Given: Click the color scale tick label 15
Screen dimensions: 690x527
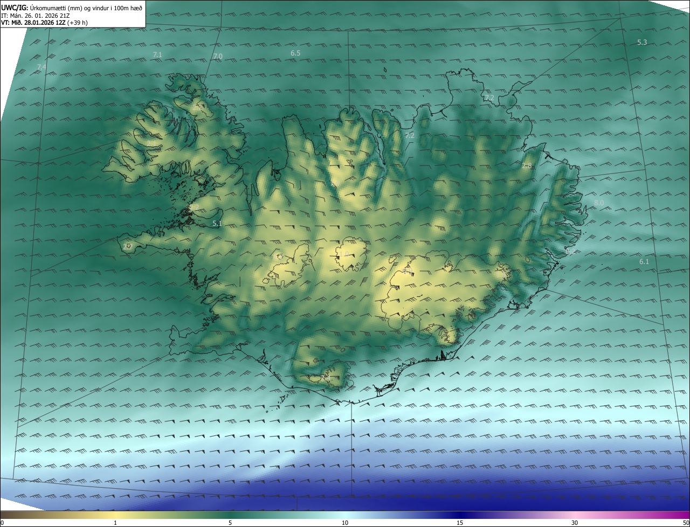Looking at the screenshot, I should point(460,523).
